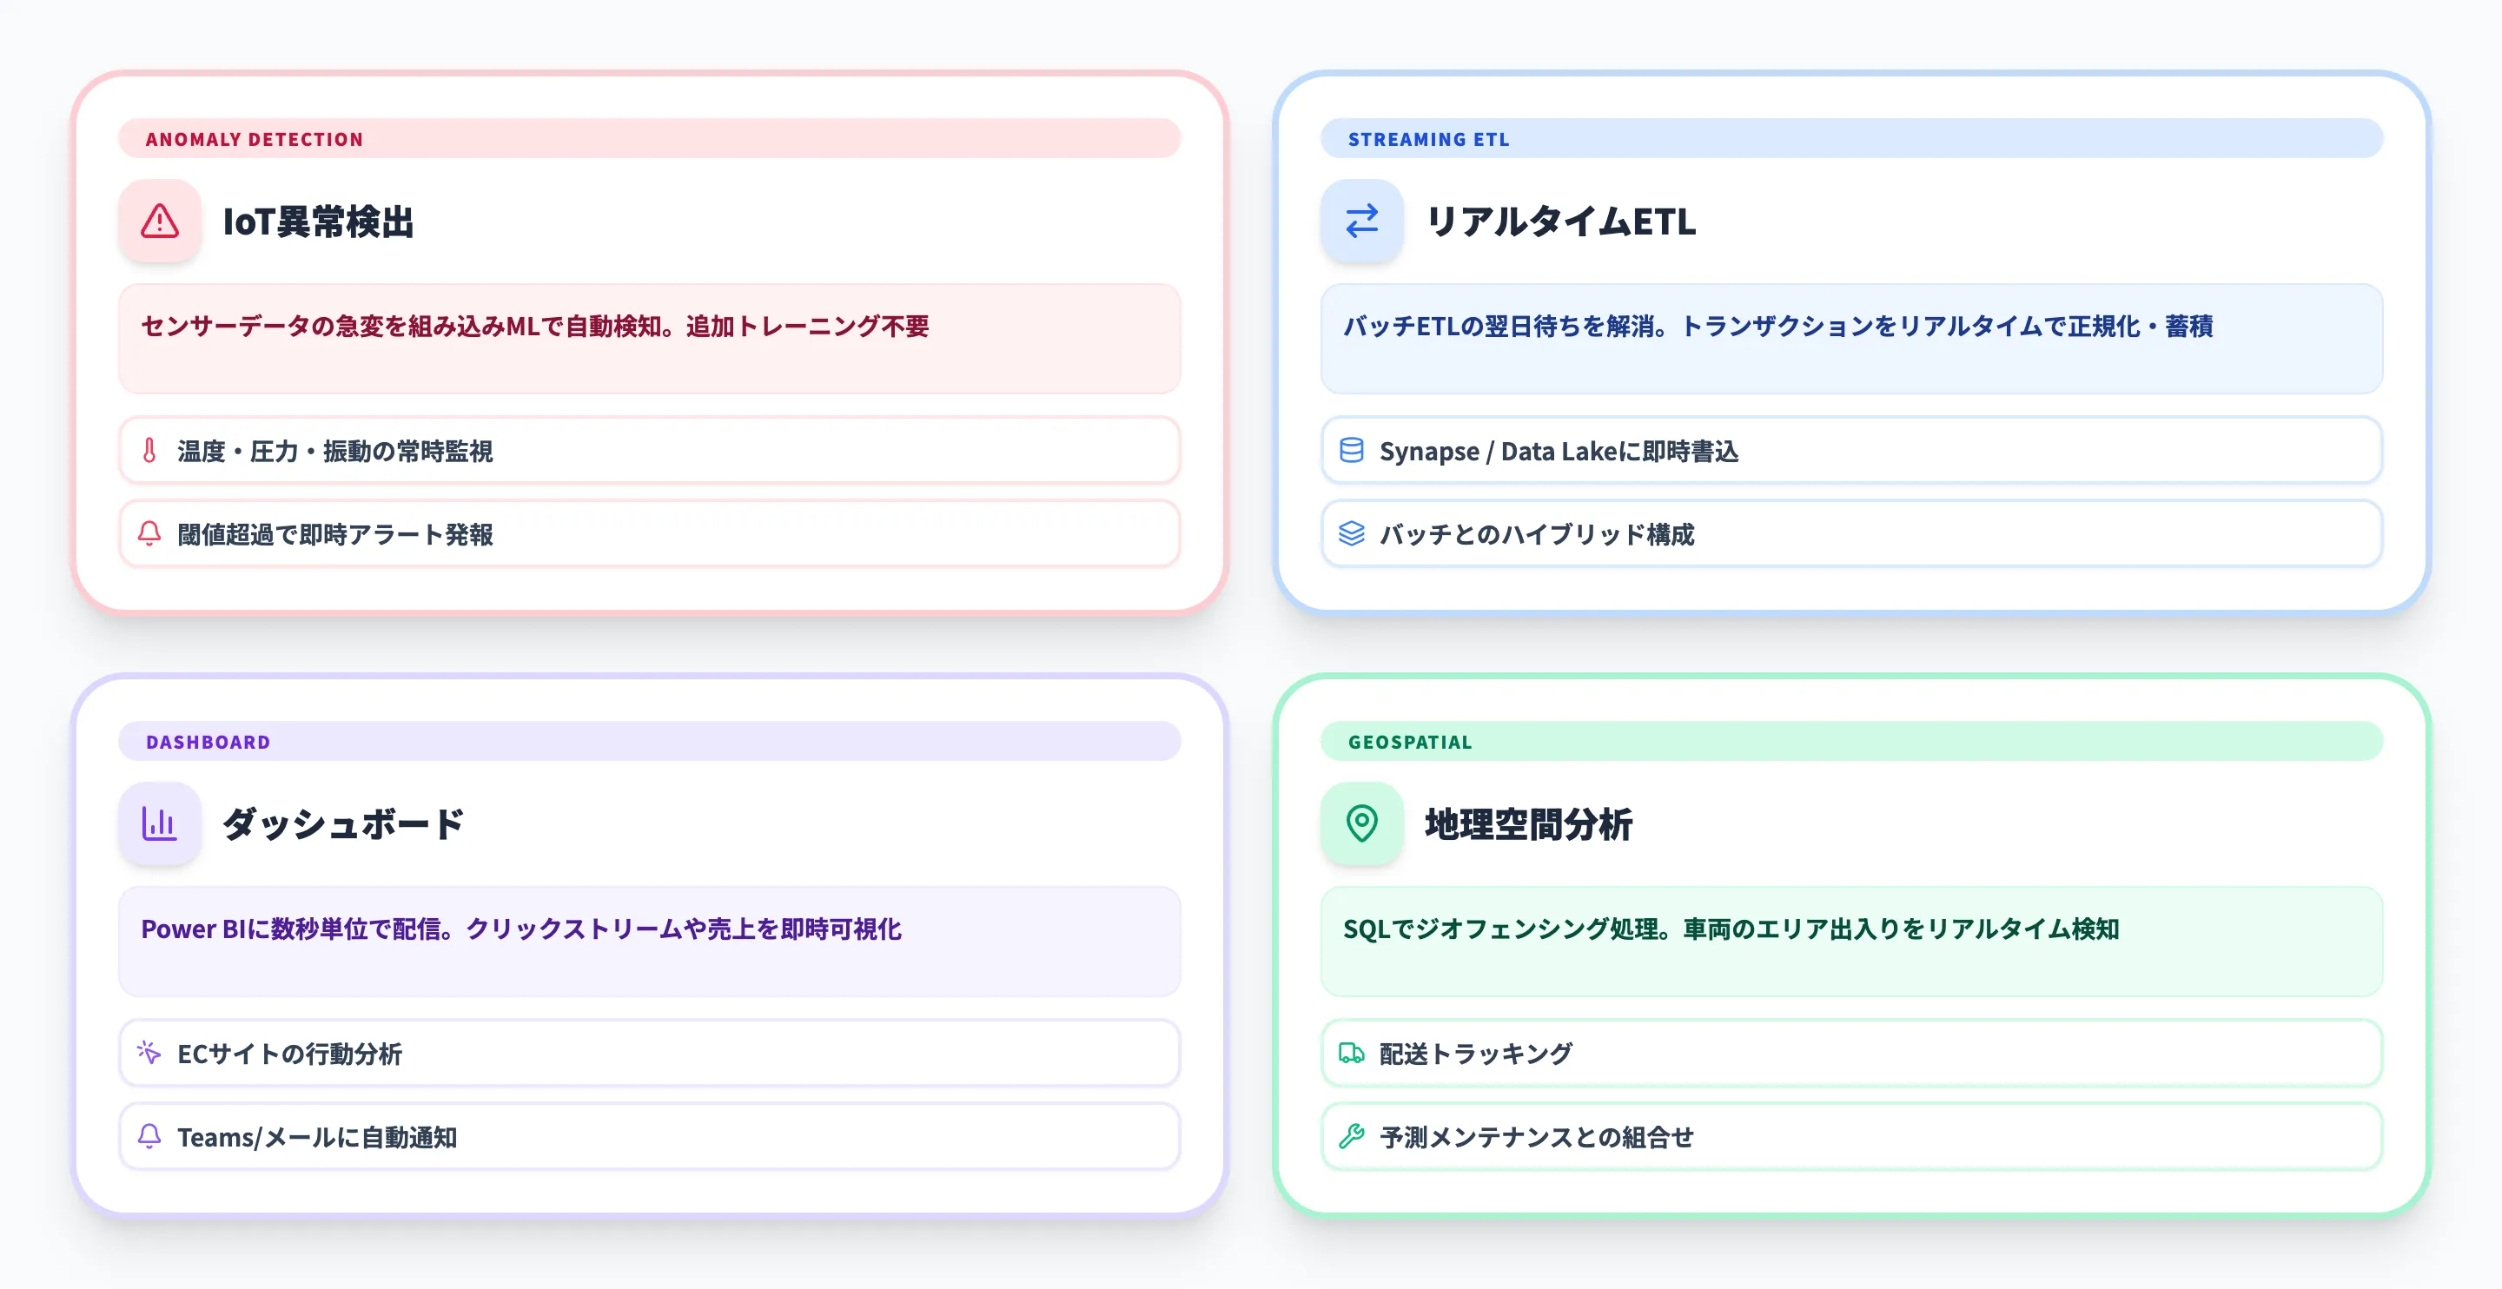Click the thermometer icon next to 温度・圧力・振動の常時監視
The height and width of the screenshot is (1289, 2502).
149,451
